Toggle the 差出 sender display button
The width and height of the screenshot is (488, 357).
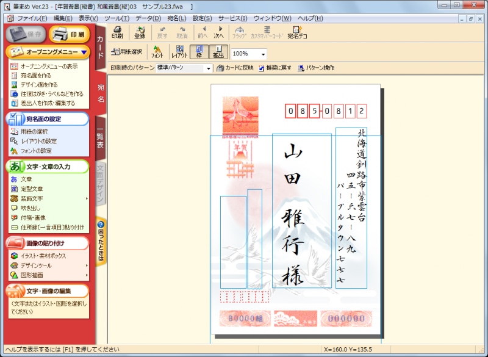click(219, 52)
